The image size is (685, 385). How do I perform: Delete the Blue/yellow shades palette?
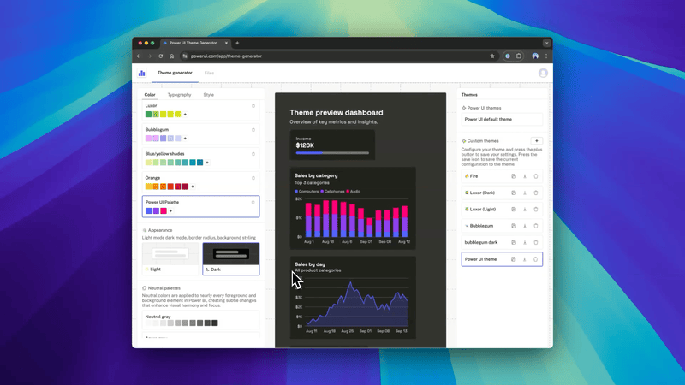tap(253, 154)
